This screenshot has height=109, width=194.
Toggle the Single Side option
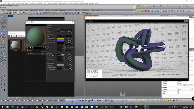(48, 69)
